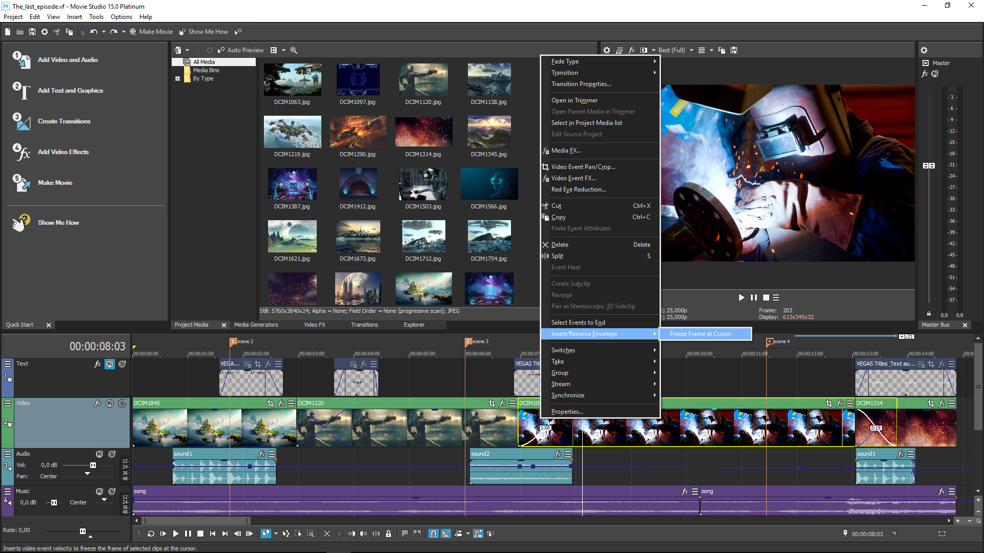The height and width of the screenshot is (553, 984).
Task: Click the Make Movie export icon
Action: (x=132, y=32)
